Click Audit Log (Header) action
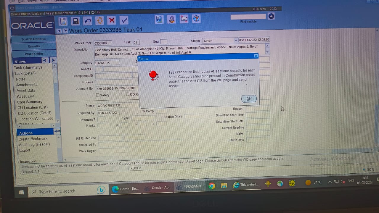The width and height of the screenshot is (379, 213). pos(34,144)
